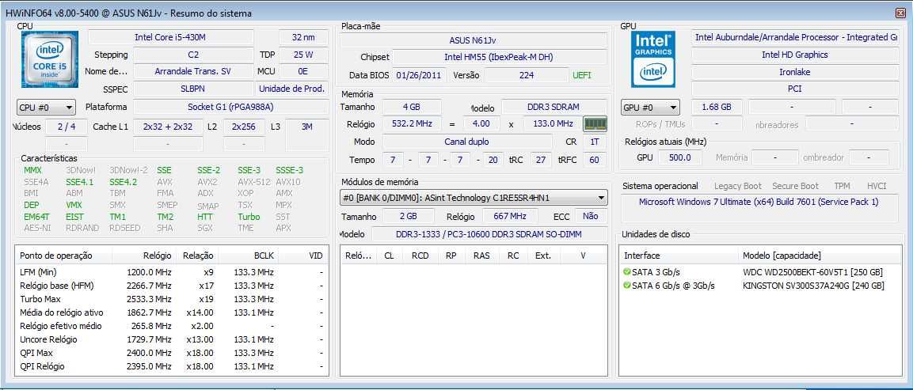Image resolution: width=913 pixels, height=390 pixels.
Task: Click the ECC Não value field
Action: coord(591,216)
